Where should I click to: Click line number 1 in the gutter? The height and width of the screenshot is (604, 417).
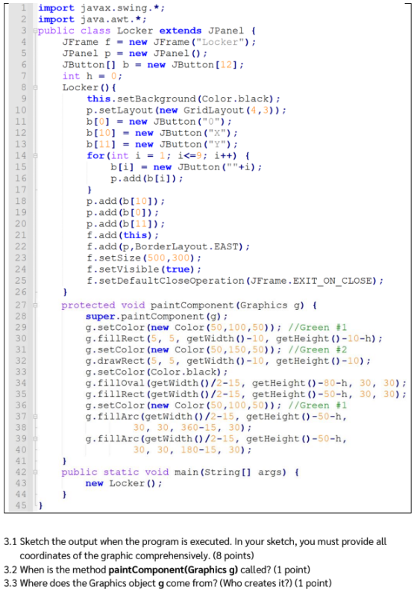pos(24,8)
